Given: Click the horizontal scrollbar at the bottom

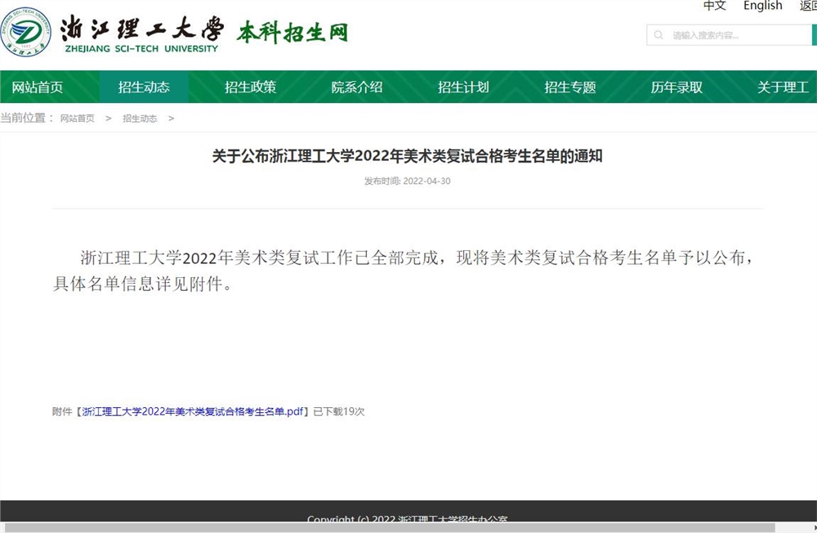Looking at the screenshot, I should point(389,528).
